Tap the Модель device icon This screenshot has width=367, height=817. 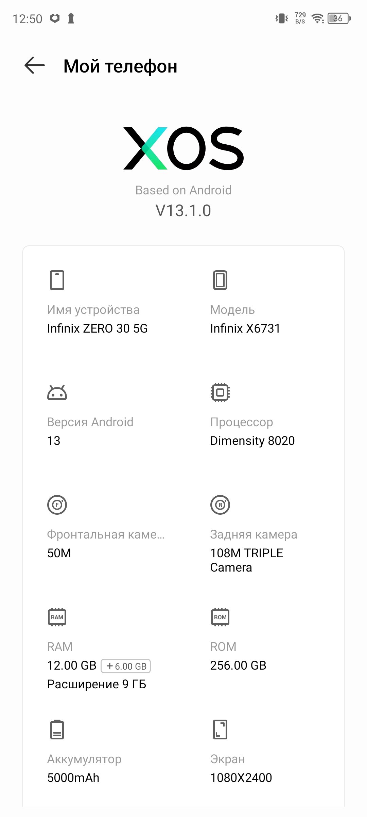click(x=220, y=280)
